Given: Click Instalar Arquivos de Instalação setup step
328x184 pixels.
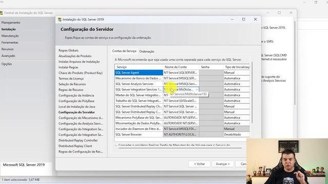Looking at the screenshot, I should [x=79, y=62].
